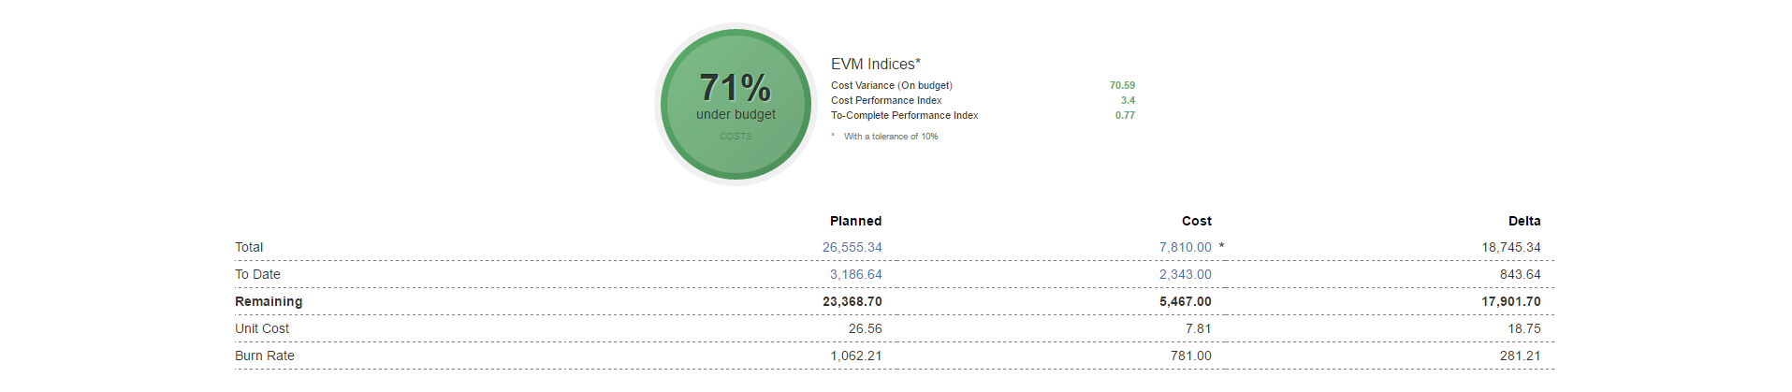The height and width of the screenshot is (392, 1792).
Task: Select the Burn Rate row label
Action: 265,356
